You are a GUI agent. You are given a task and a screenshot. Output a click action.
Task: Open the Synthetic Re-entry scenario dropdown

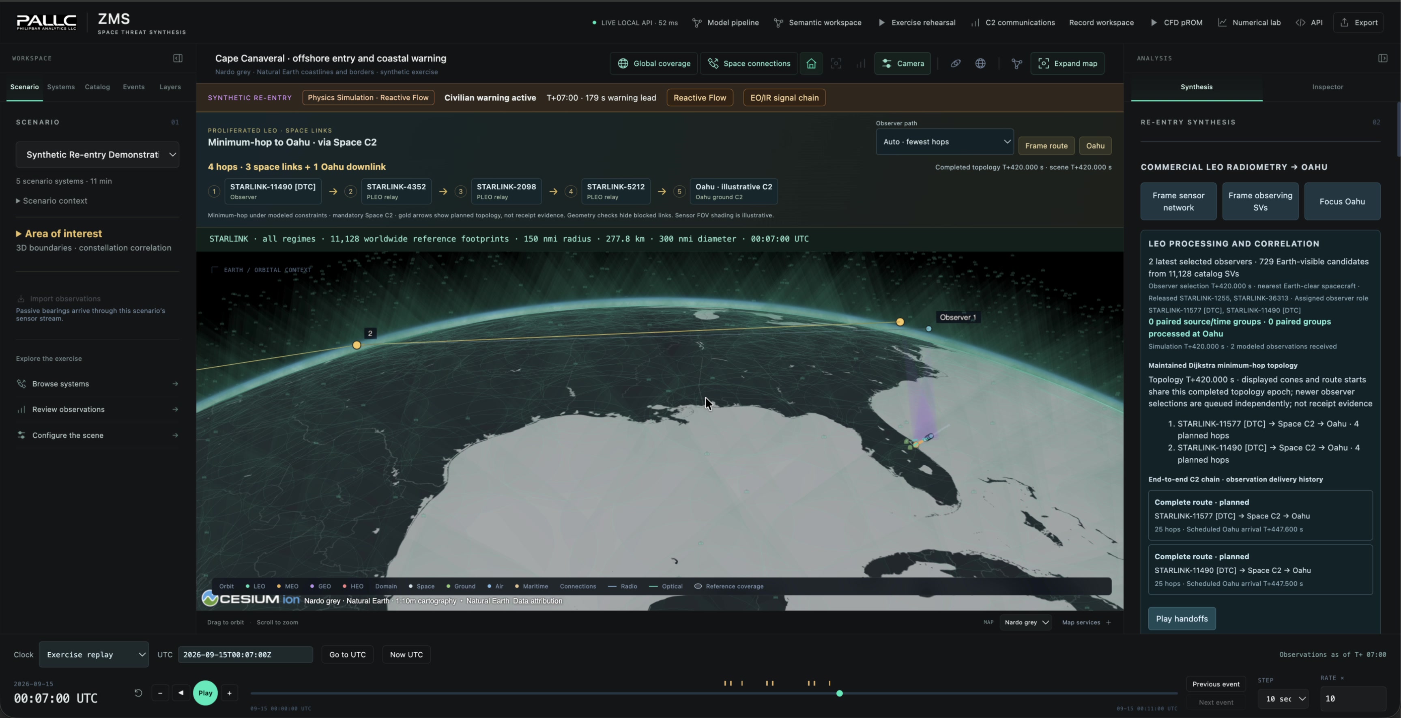pyautogui.click(x=97, y=155)
